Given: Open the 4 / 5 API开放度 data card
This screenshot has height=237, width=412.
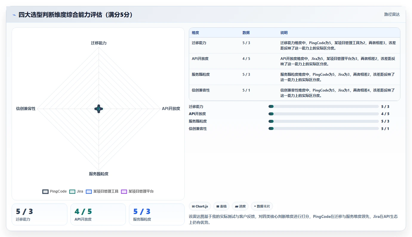Looking at the screenshot, I should point(98,214).
